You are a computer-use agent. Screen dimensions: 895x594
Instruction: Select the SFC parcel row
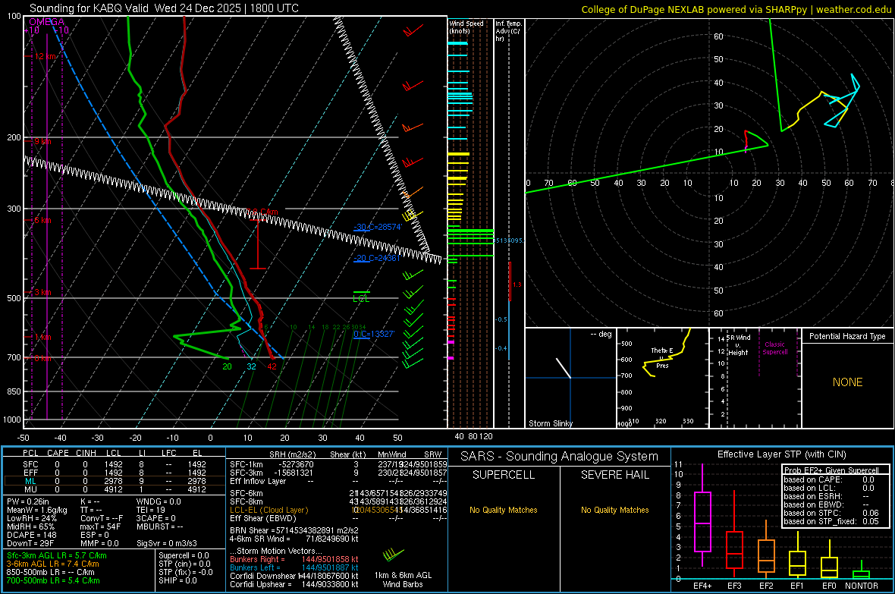point(115,464)
